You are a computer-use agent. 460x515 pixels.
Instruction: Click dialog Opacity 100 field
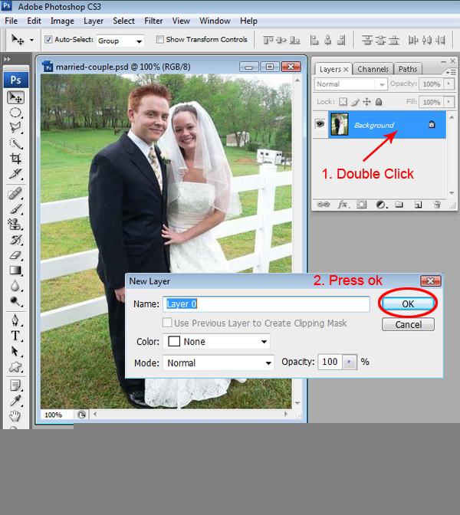[x=330, y=362]
